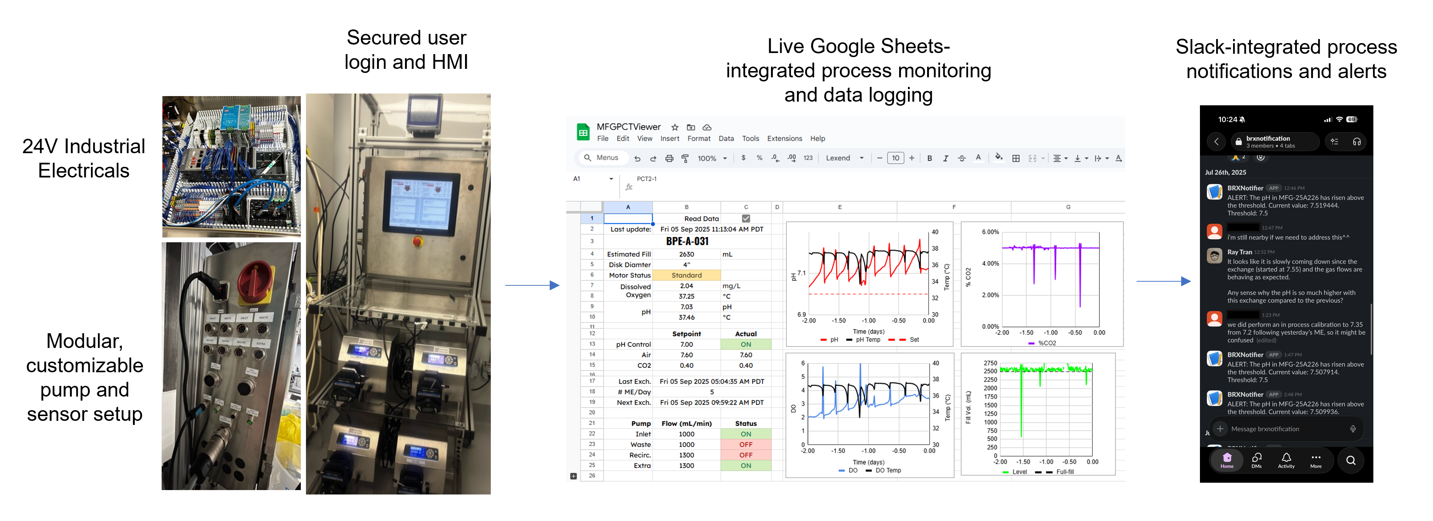The image size is (1433, 521).
Task: Click the paint format icon
Action: 685,158
